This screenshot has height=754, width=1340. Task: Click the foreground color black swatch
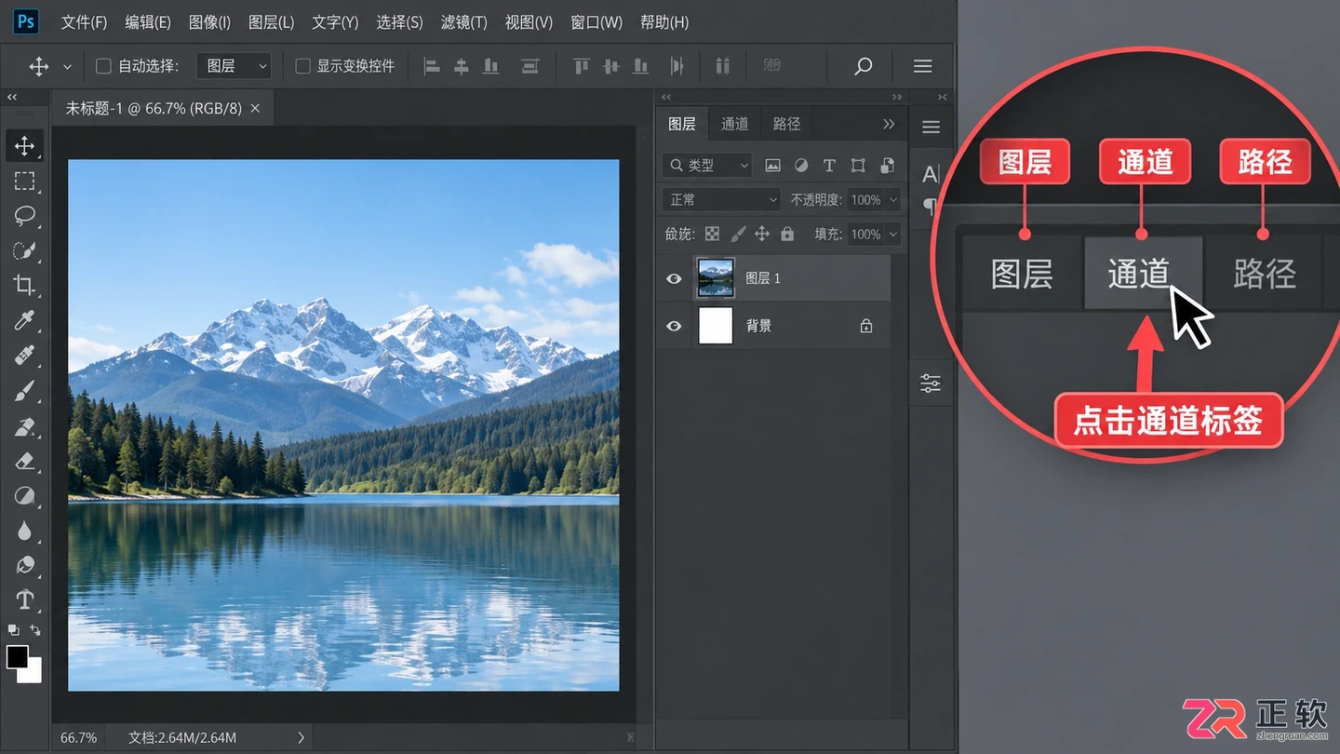click(17, 656)
